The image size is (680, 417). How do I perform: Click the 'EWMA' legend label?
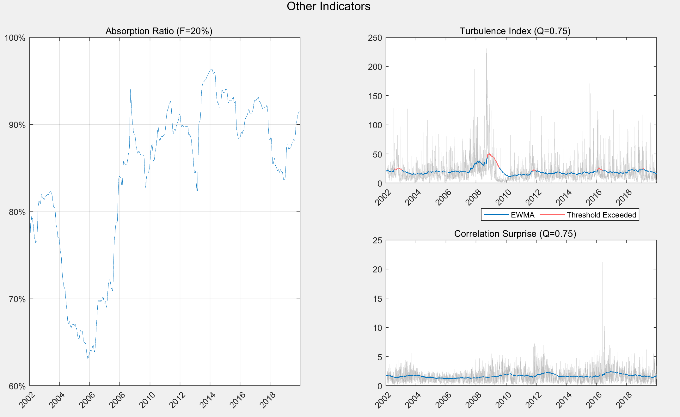pos(522,215)
